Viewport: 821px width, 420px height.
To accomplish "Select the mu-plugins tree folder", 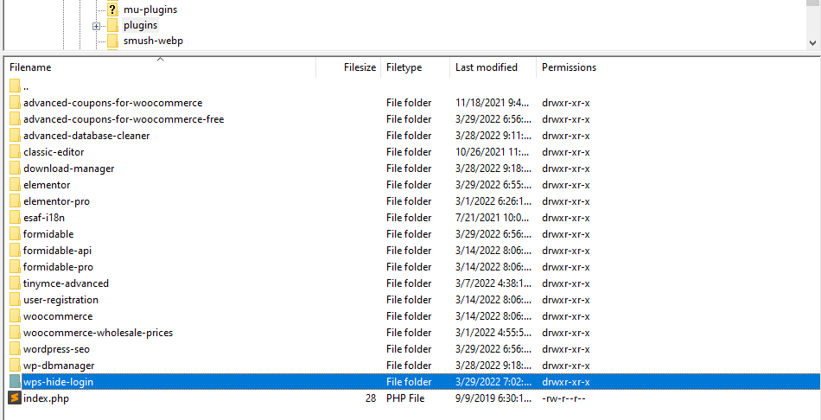I will [x=150, y=10].
